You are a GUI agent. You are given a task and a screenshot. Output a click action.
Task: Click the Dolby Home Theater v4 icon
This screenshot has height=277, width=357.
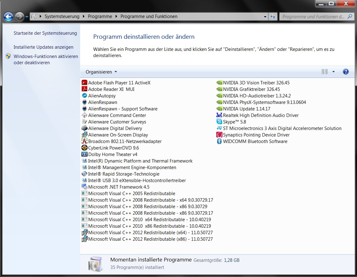(x=85, y=154)
